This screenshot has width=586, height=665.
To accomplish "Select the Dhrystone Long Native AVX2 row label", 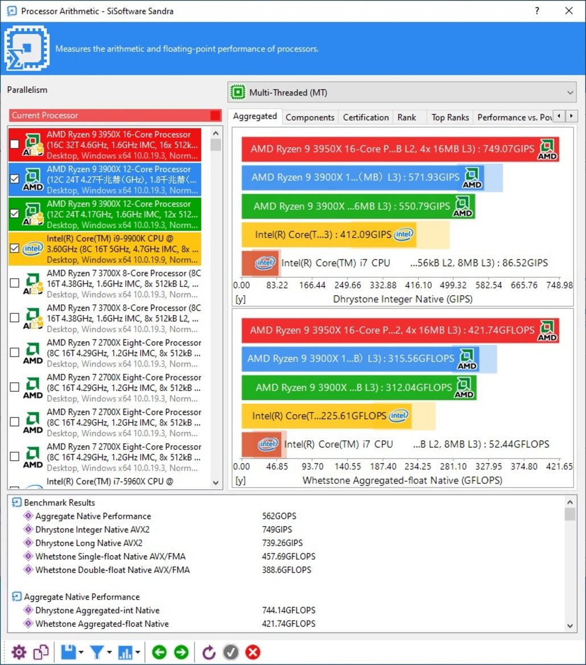I will pos(89,543).
